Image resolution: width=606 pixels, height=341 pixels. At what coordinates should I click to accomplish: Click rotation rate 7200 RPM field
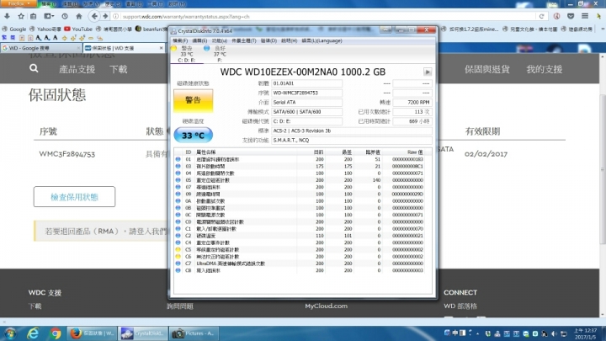(412, 103)
